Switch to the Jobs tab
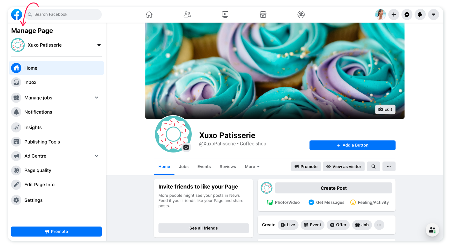This screenshot has width=451, height=248. [x=184, y=167]
